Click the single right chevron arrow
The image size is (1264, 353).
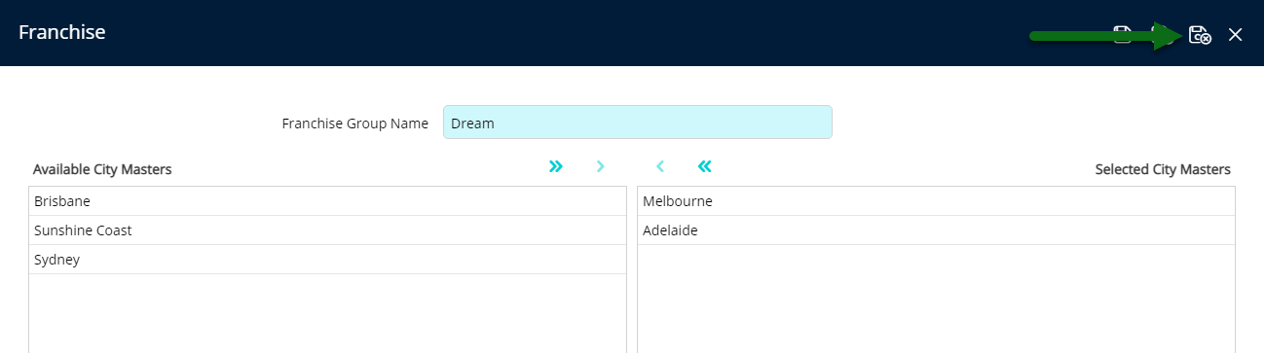[600, 166]
